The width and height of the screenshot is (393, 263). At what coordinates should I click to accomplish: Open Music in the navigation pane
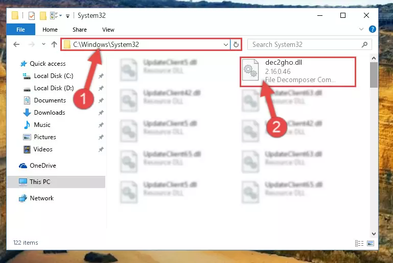[42, 125]
